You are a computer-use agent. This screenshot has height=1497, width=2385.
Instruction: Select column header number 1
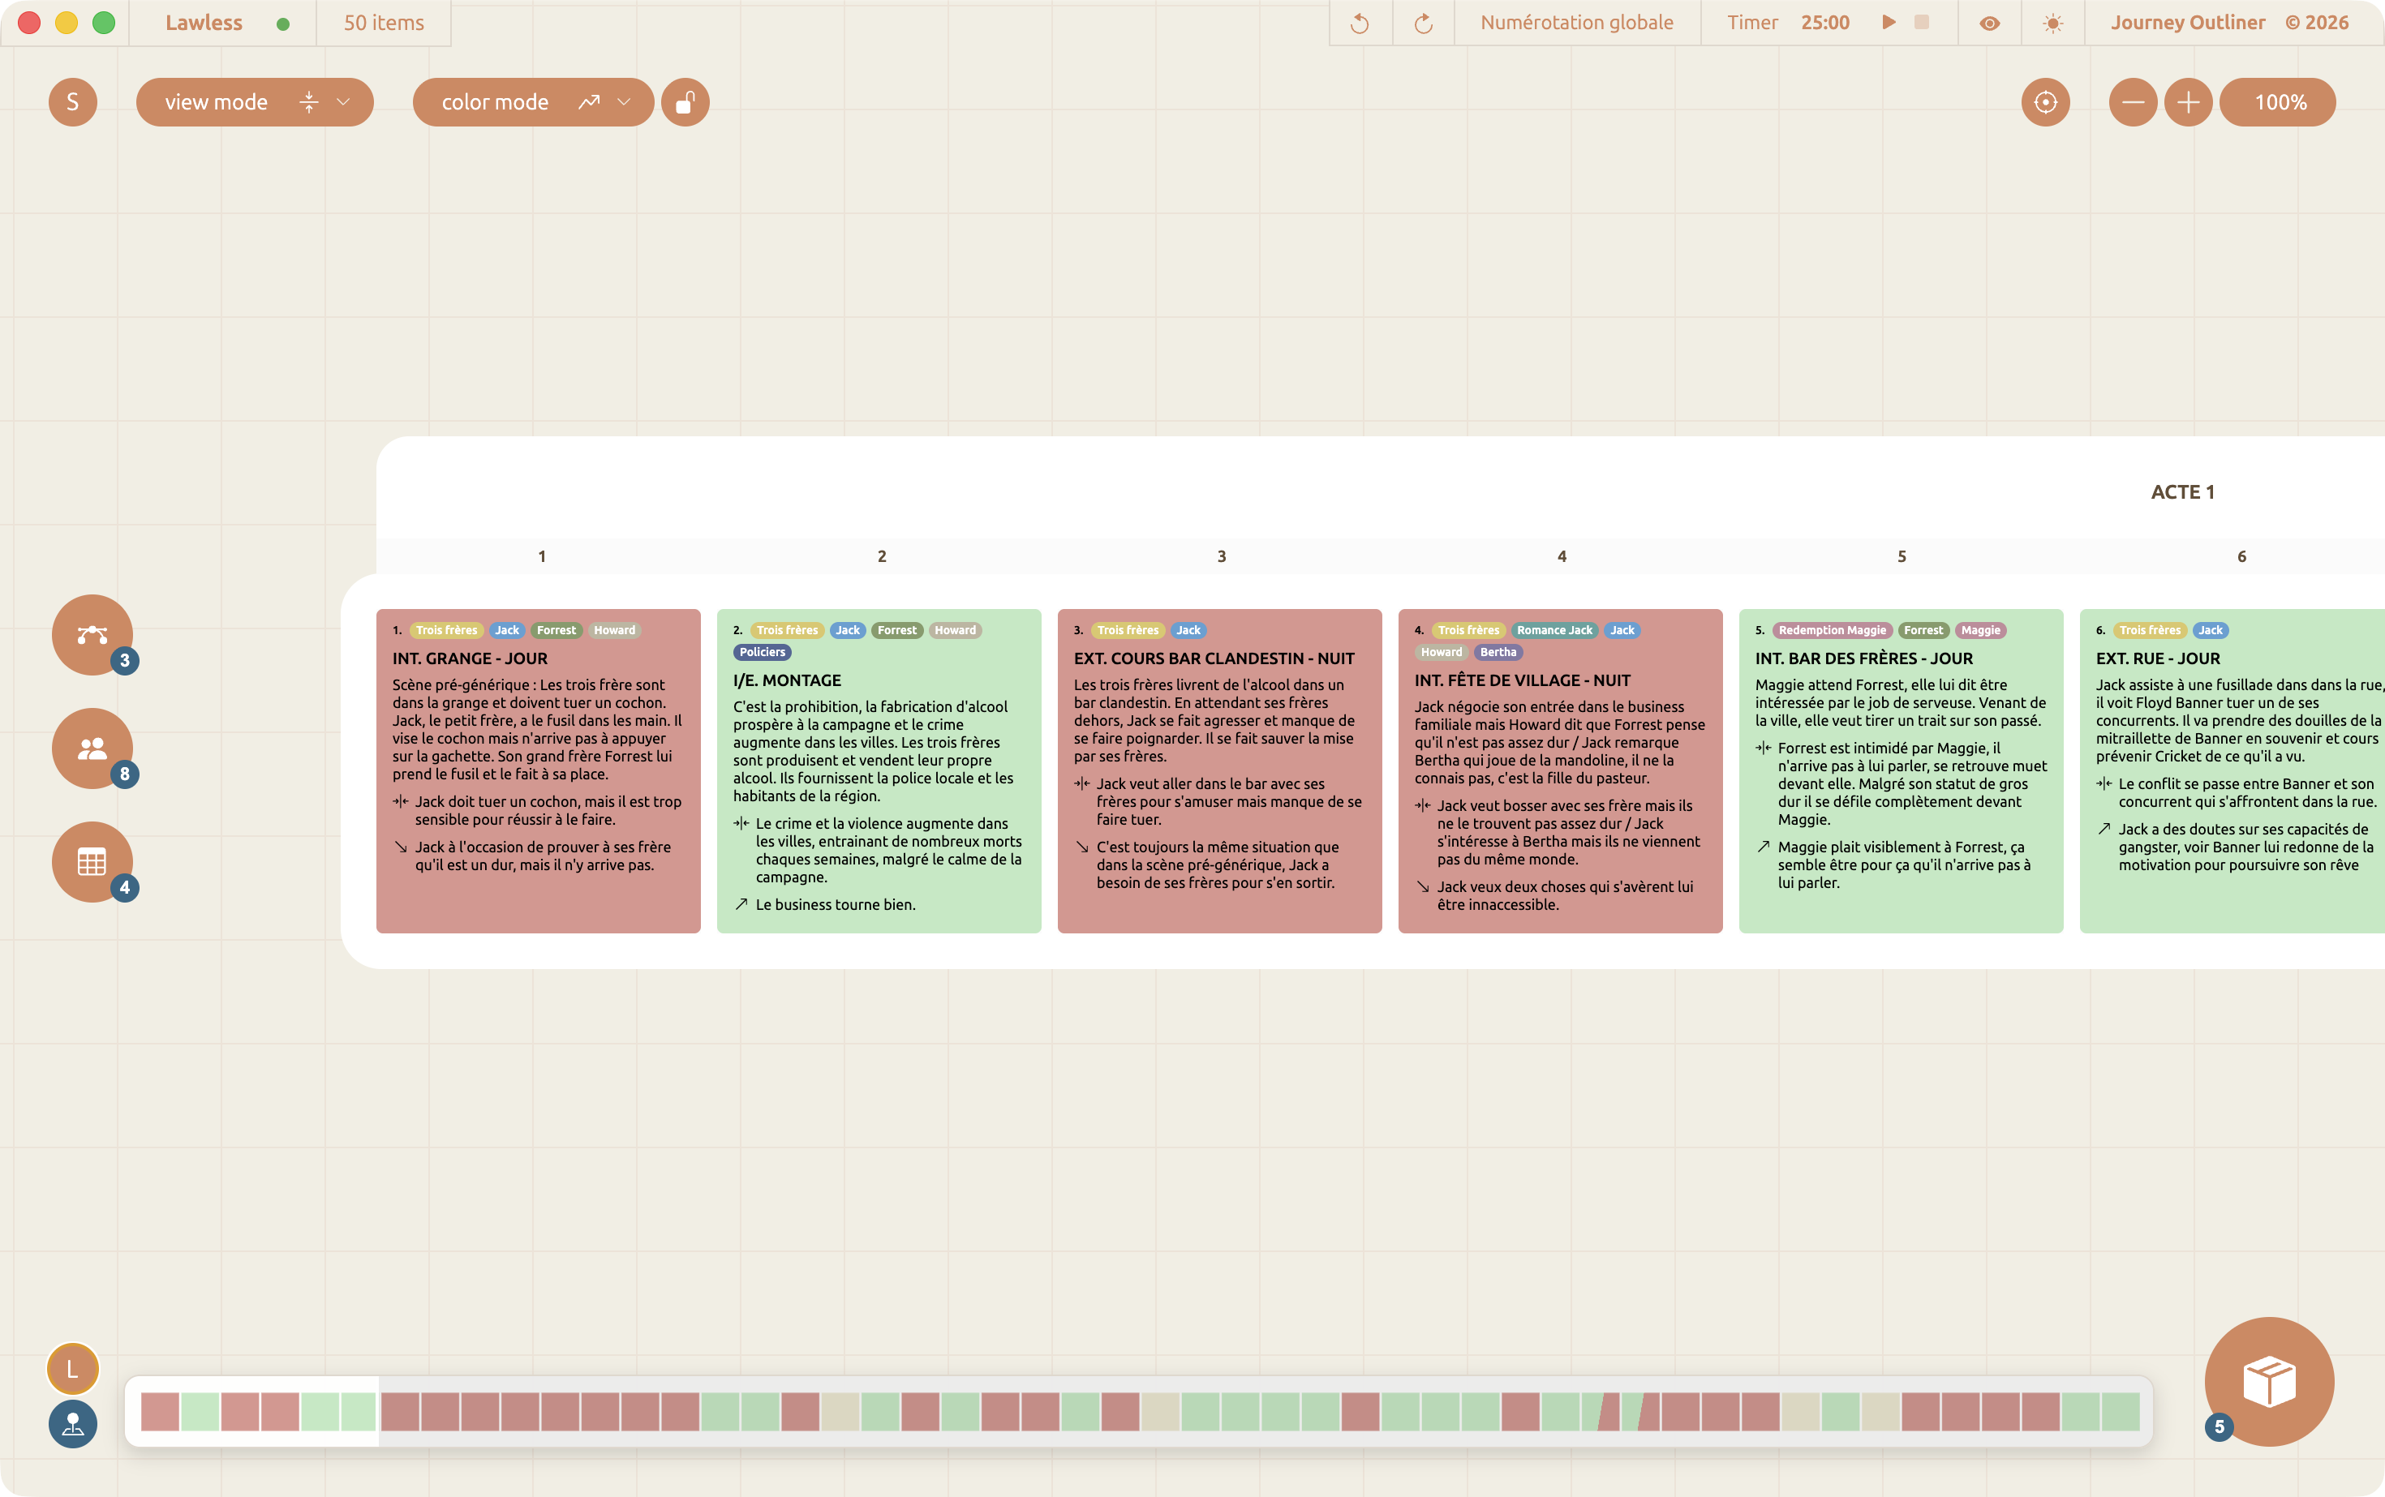tap(542, 556)
